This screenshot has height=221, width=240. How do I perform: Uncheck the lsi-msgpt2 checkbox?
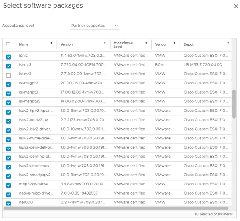click(x=8, y=84)
